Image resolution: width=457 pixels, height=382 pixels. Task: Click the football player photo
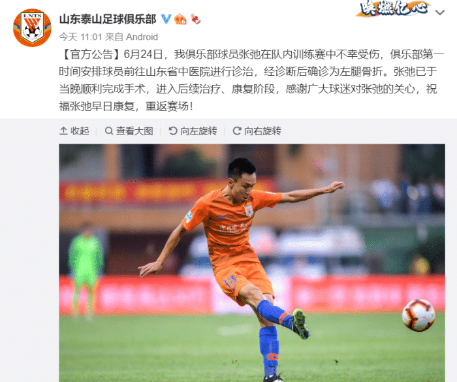tap(252, 263)
